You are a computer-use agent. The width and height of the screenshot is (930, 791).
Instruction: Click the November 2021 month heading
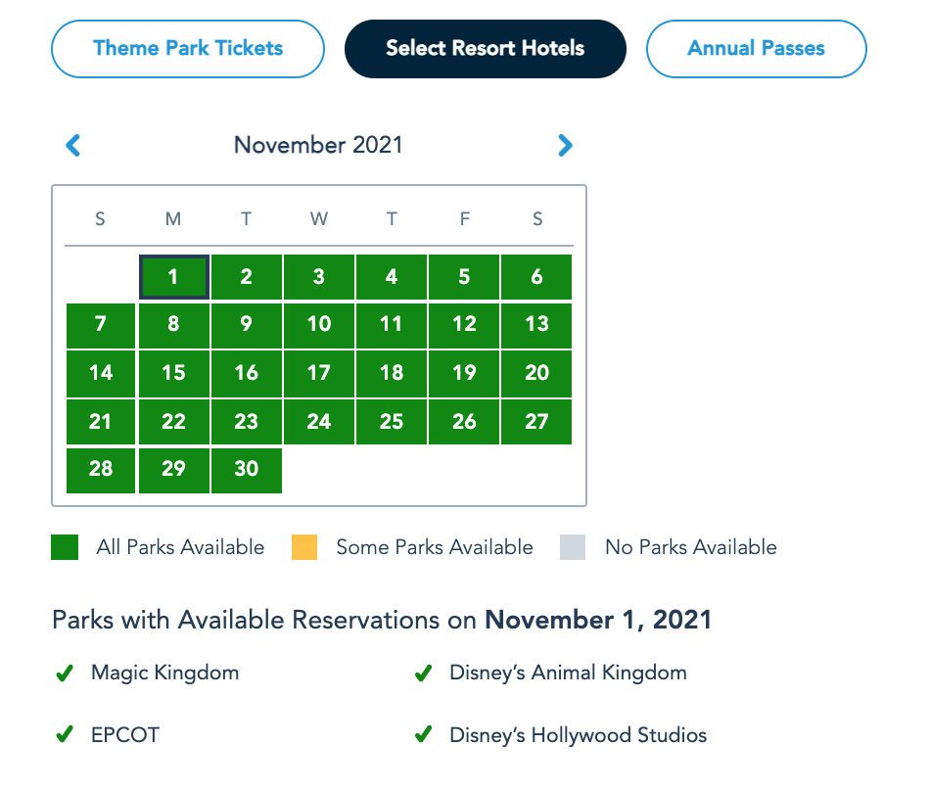click(x=318, y=146)
